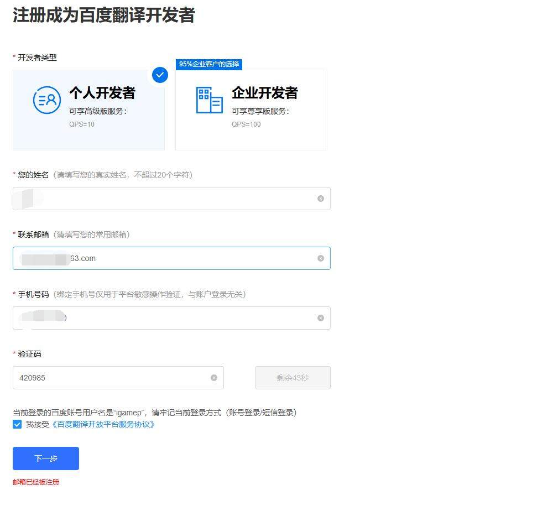Clear the 手机号码 phone field
The height and width of the screenshot is (516, 553).
click(x=321, y=318)
